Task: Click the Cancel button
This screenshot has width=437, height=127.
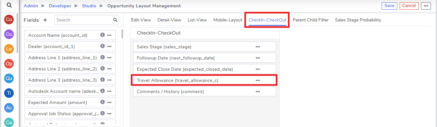Action: point(409,6)
